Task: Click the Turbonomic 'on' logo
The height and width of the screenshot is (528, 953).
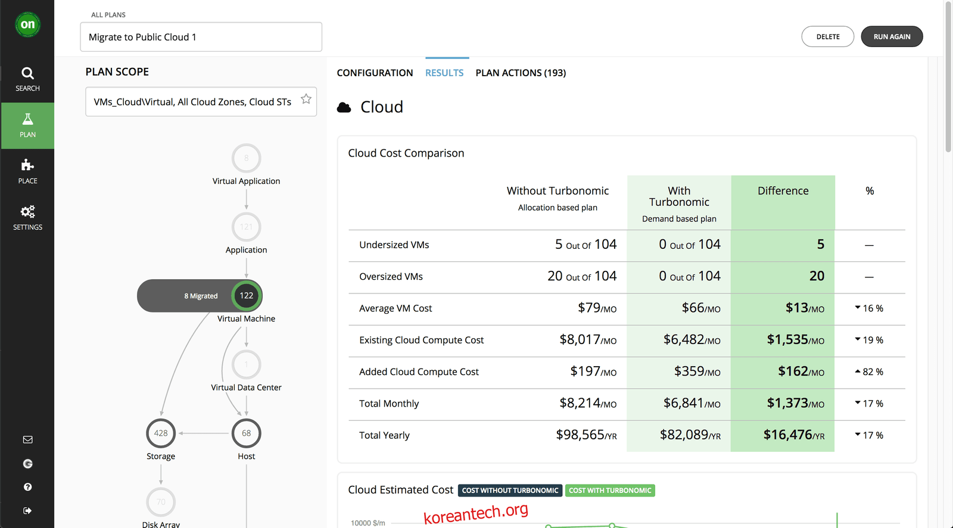Action: coord(27,24)
